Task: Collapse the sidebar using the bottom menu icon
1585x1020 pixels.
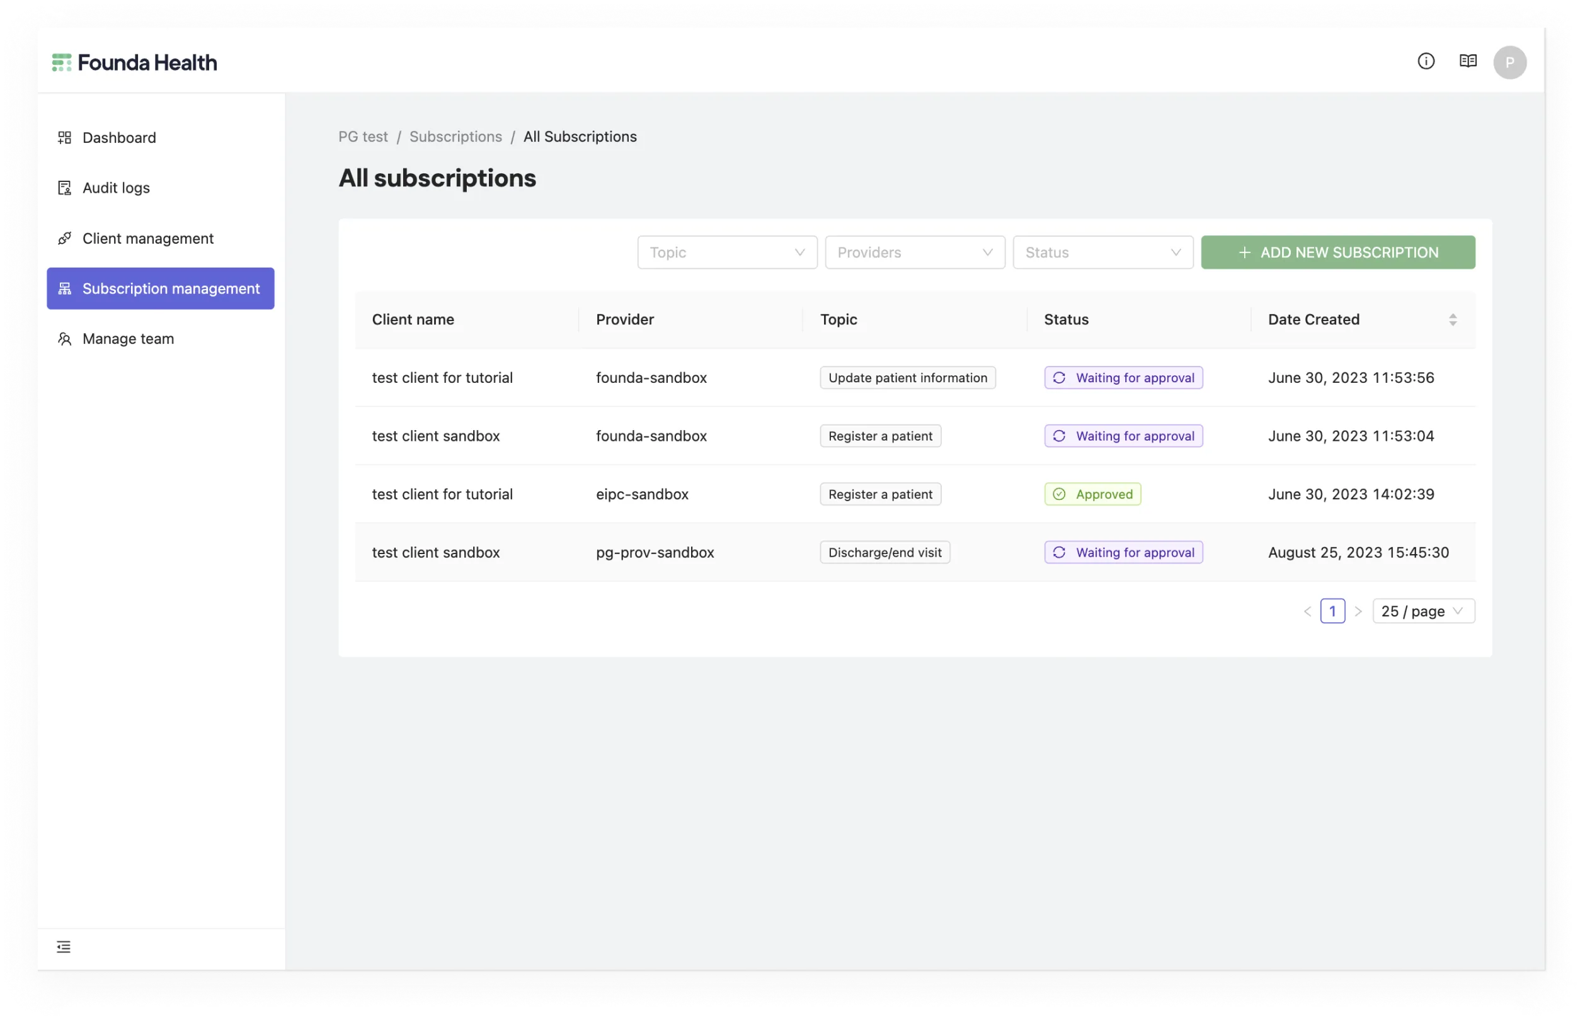Action: 64,946
